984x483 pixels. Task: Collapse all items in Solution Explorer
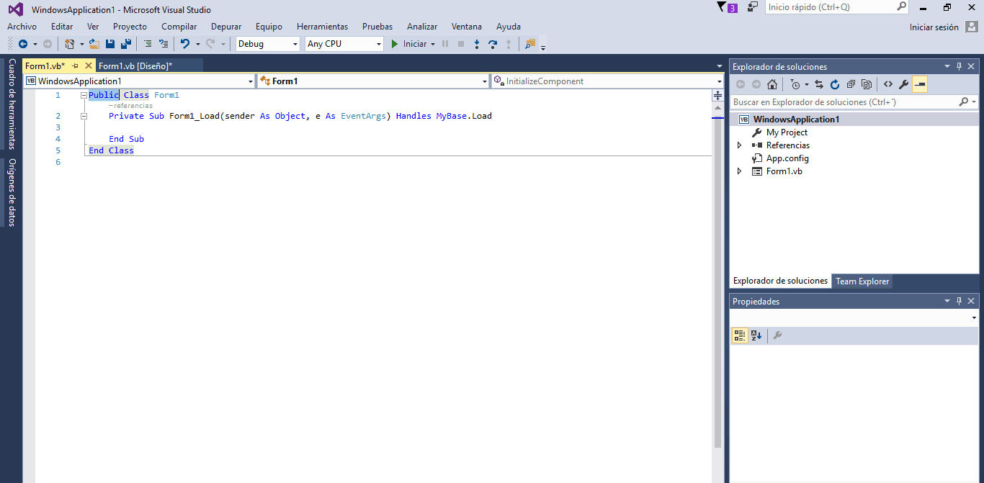851,84
